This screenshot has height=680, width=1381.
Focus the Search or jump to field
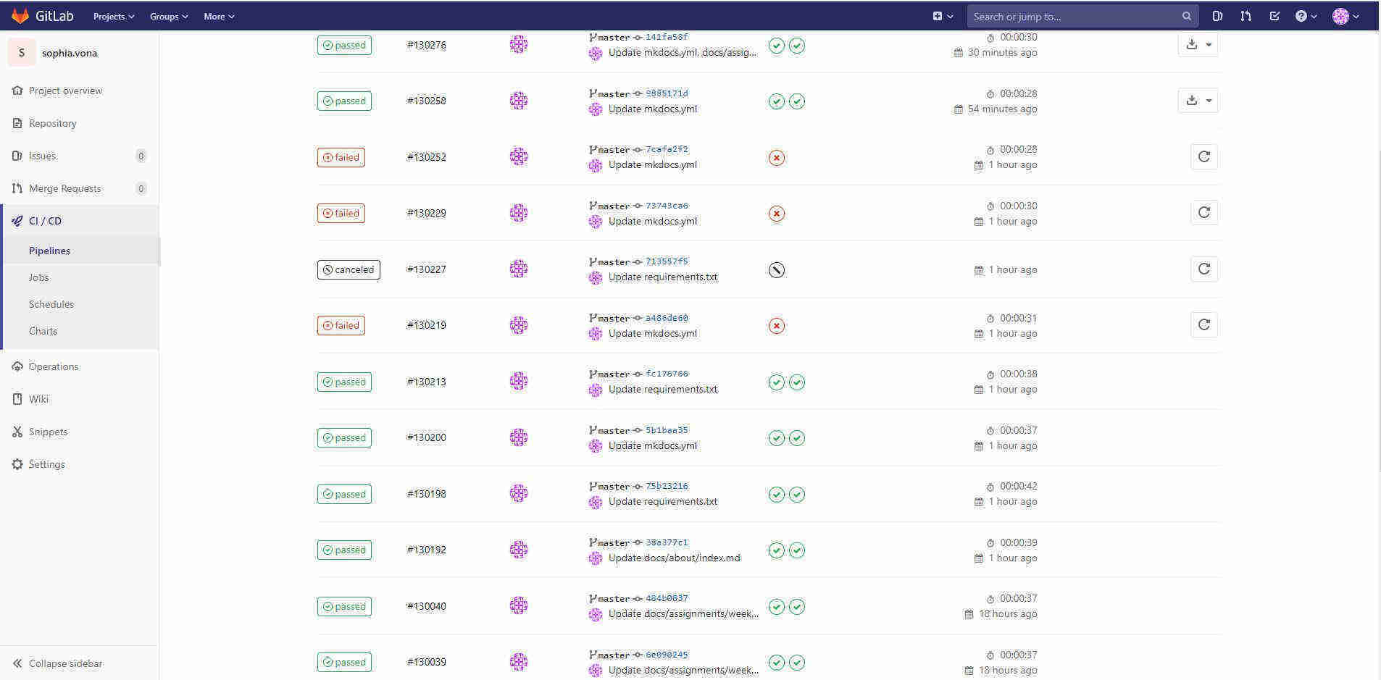(1082, 16)
